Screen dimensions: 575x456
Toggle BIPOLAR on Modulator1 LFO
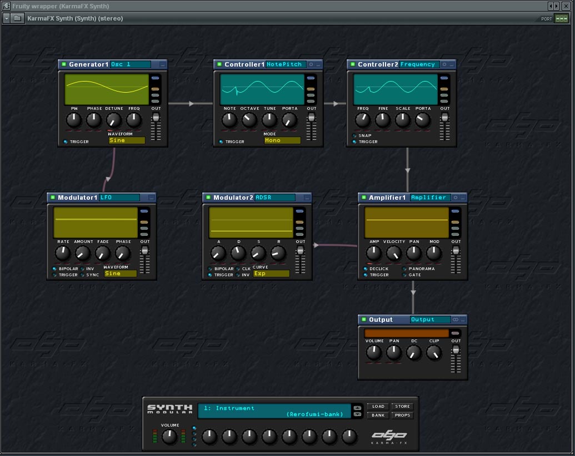pos(54,269)
